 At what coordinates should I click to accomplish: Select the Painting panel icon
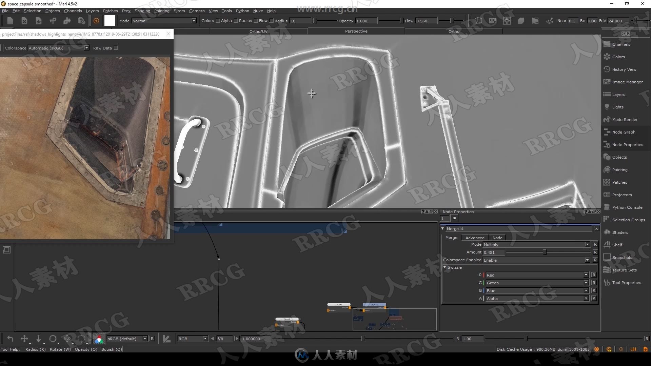607,169
